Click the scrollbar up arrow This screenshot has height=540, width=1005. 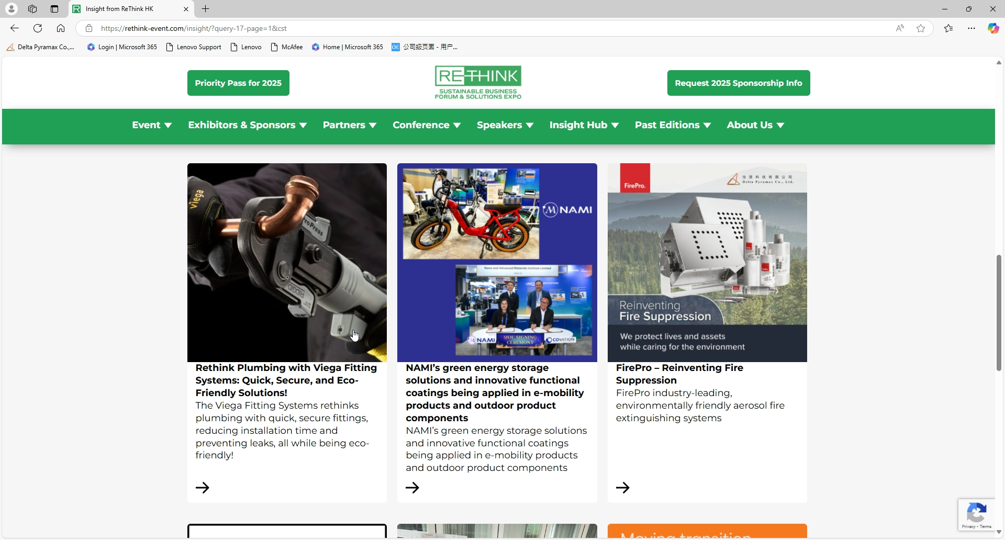[999, 62]
